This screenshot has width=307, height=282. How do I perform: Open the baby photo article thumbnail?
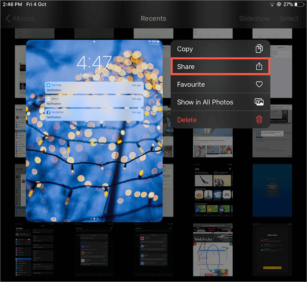(x=213, y=143)
